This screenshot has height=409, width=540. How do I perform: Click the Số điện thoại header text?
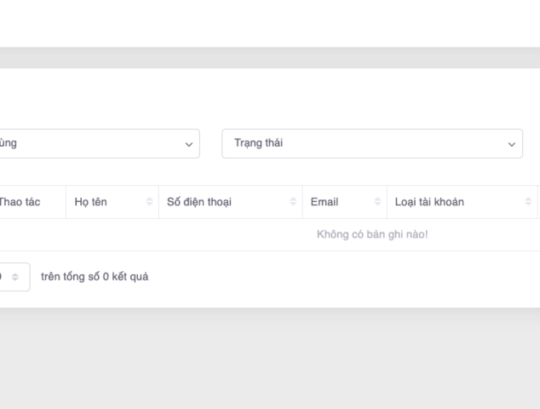[x=199, y=202]
